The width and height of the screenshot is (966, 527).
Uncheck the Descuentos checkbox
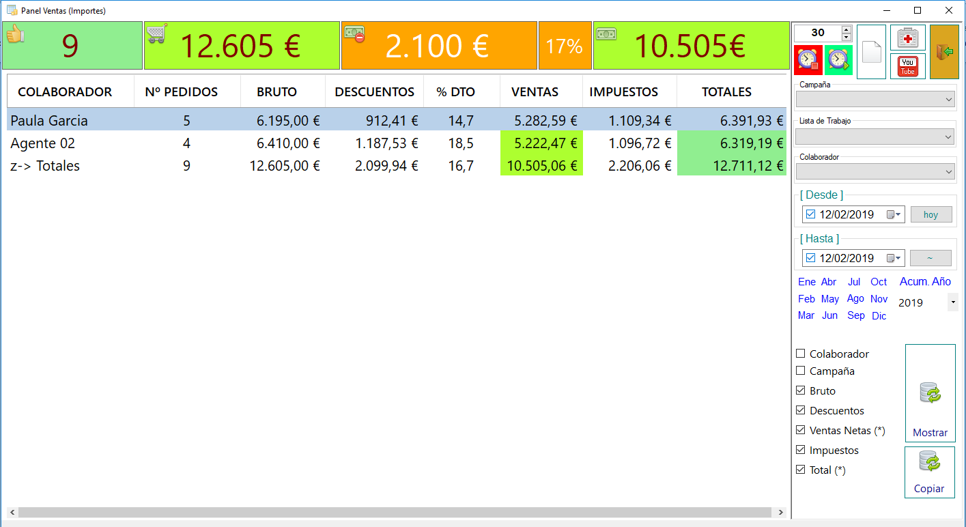(x=801, y=410)
